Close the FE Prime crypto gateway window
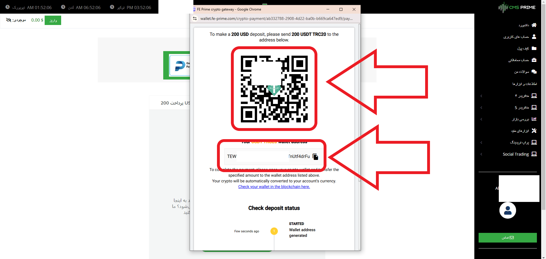 pos(354,9)
